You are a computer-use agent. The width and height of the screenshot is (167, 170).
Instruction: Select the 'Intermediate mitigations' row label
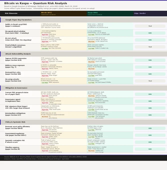15,114
